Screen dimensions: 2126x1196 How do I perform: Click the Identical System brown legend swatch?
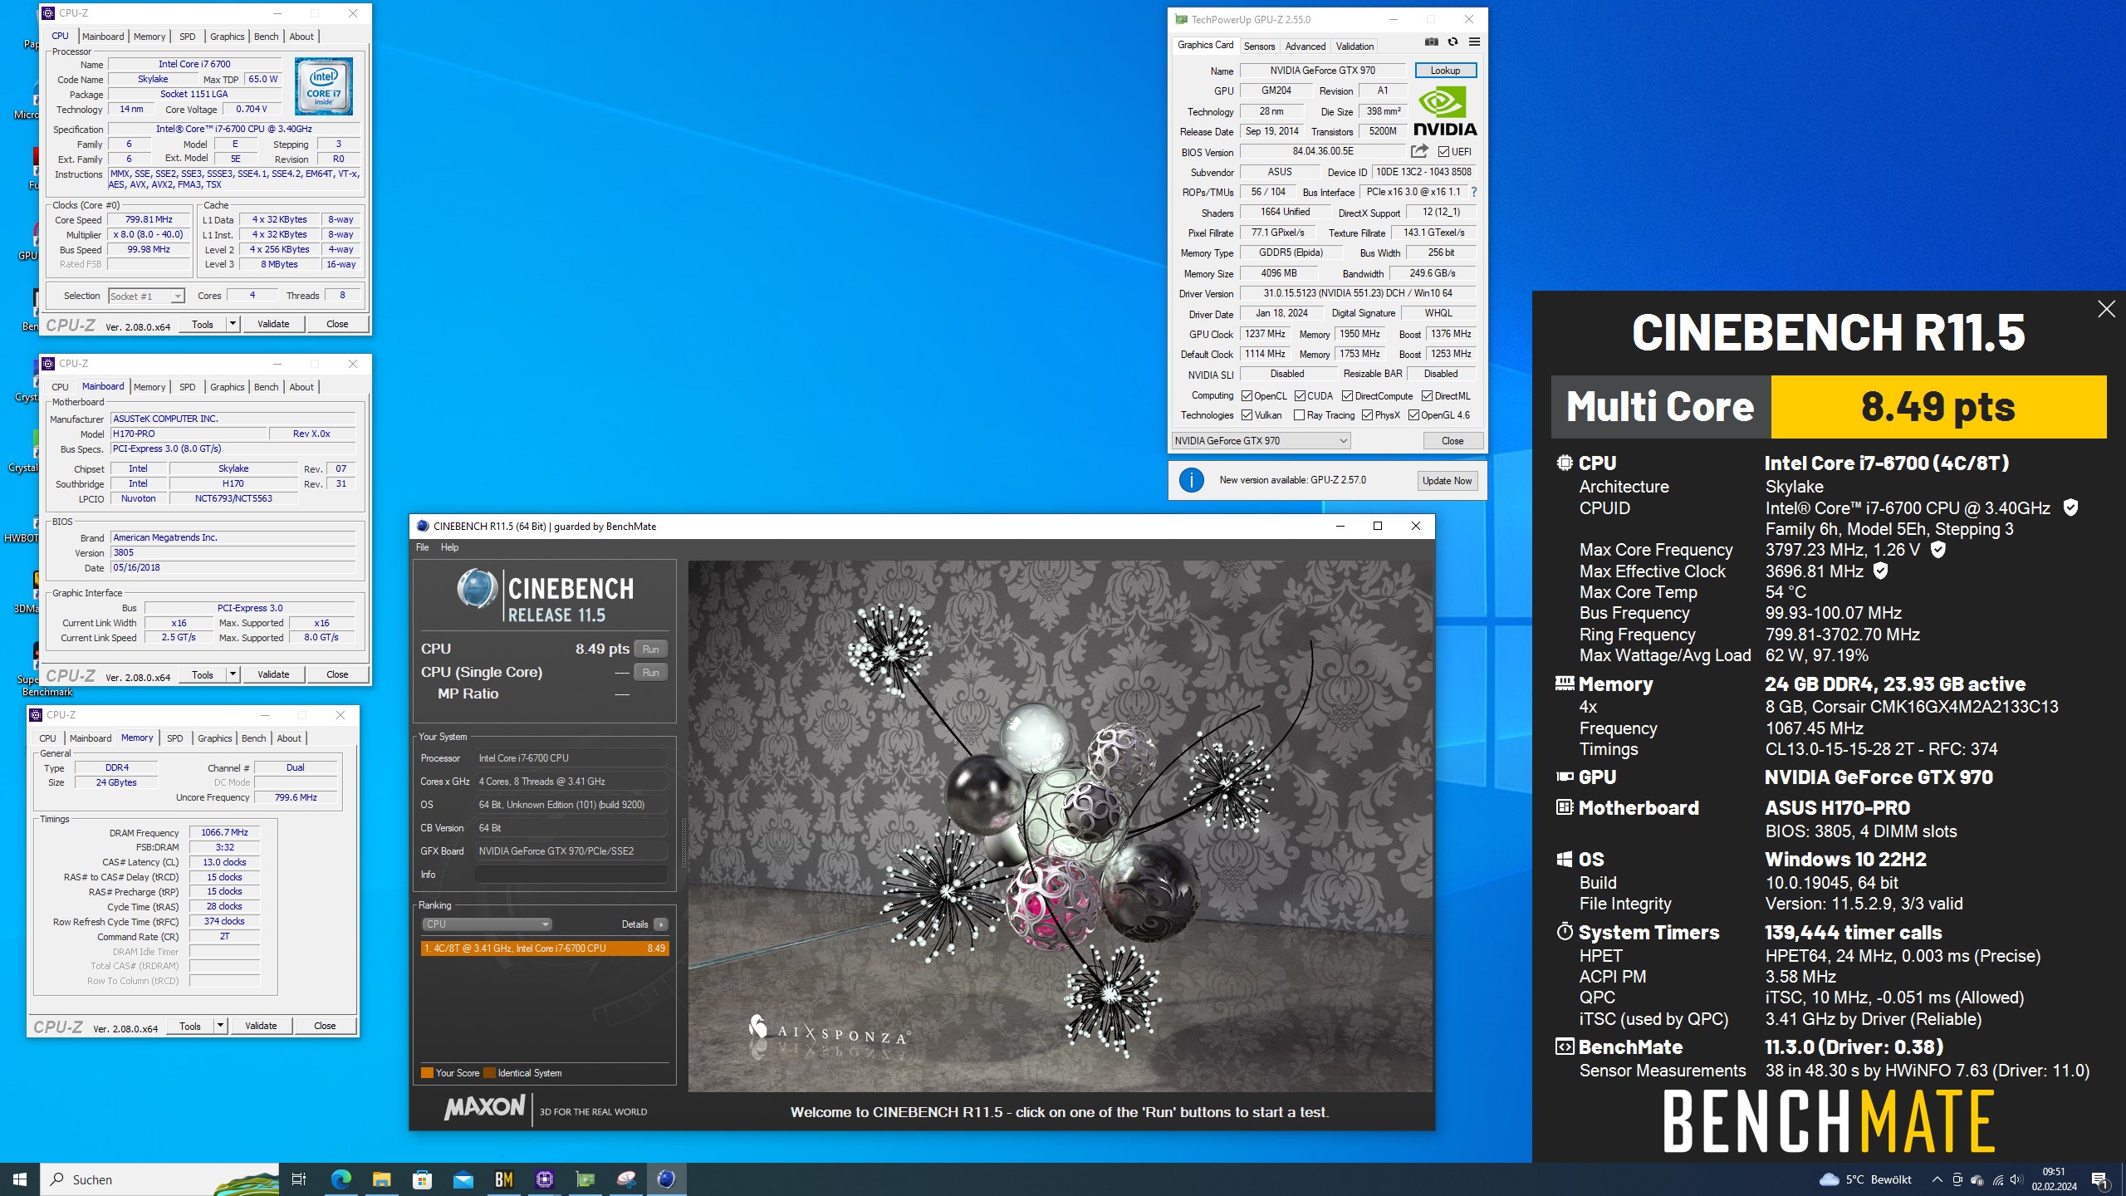489,1073
